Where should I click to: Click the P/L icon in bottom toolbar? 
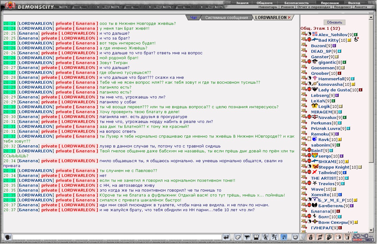pos(275,237)
